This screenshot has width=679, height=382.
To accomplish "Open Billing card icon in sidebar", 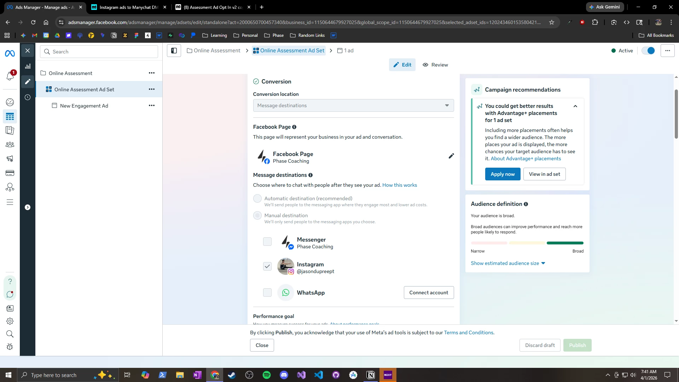I will (x=10, y=173).
